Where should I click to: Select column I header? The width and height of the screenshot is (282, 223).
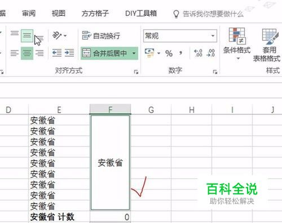click(x=232, y=110)
